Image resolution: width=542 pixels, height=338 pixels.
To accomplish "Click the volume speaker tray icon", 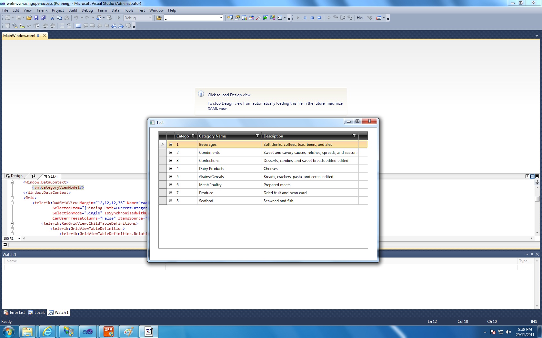I will pos(508,332).
